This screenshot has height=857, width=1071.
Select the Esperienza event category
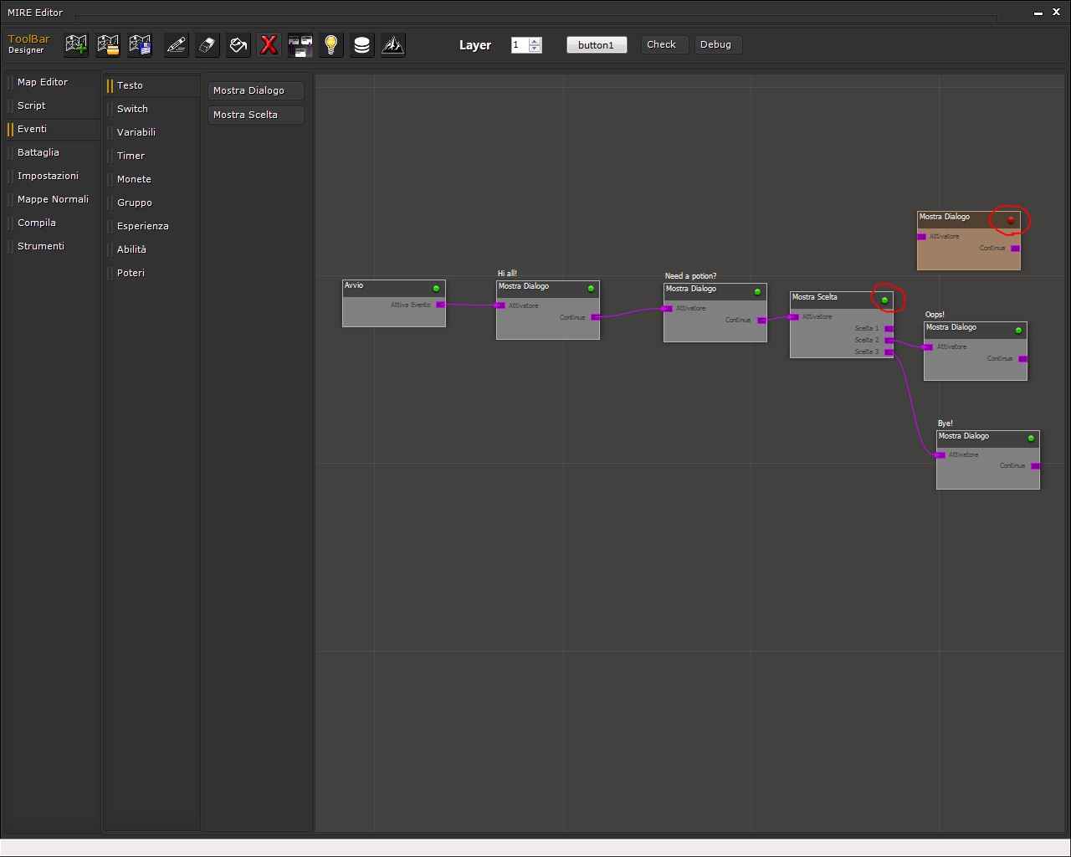(151, 226)
